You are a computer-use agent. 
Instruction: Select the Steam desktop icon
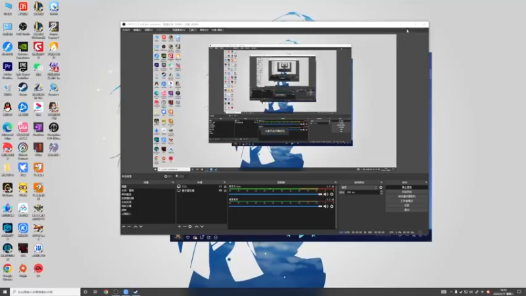tap(23, 89)
